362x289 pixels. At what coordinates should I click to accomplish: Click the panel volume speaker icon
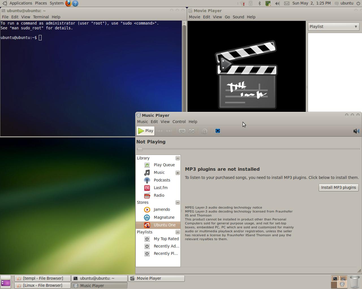pyautogui.click(x=277, y=3)
